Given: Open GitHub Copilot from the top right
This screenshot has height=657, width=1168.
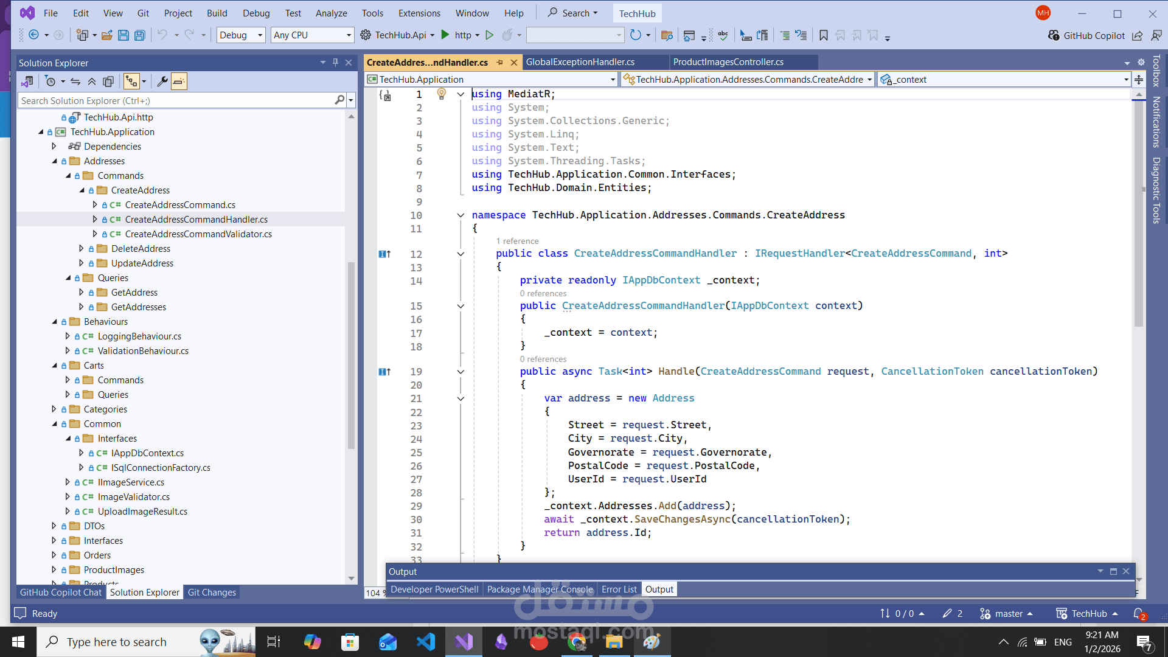Looking at the screenshot, I should (x=1086, y=35).
